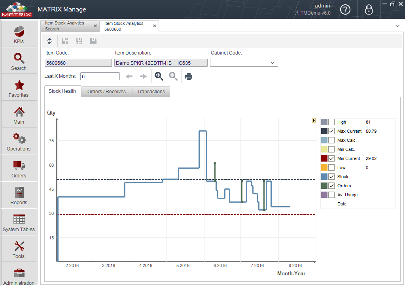The height and width of the screenshot is (286, 405).
Task: Open the Operations gears icon
Action: click(19, 139)
